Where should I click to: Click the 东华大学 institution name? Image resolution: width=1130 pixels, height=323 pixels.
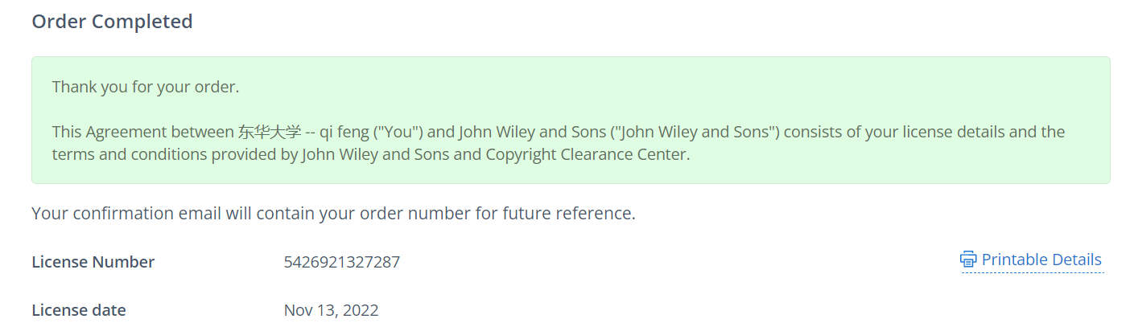point(270,132)
